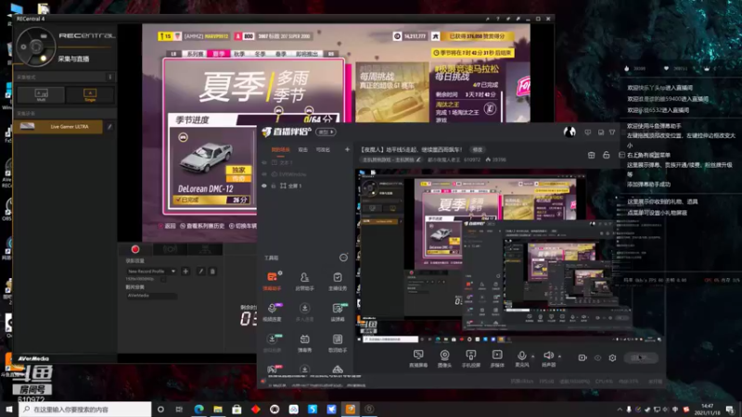Viewport: 742px width, 417px height.
Task: Open 房管助手 tool in the toolbox
Action: point(304,281)
